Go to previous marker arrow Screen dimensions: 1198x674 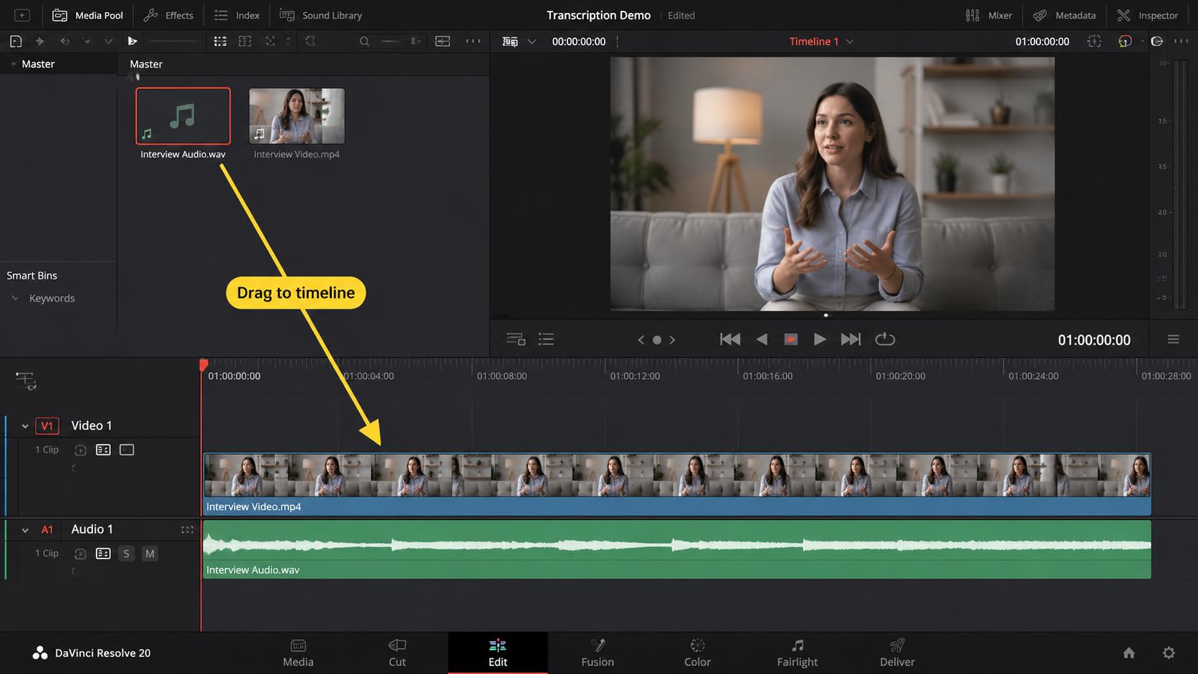[641, 340]
